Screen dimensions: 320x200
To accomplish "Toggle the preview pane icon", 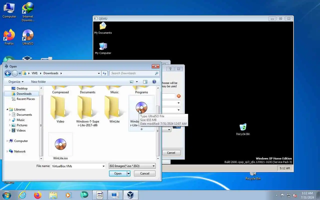I will pyautogui.click(x=145, y=82).
